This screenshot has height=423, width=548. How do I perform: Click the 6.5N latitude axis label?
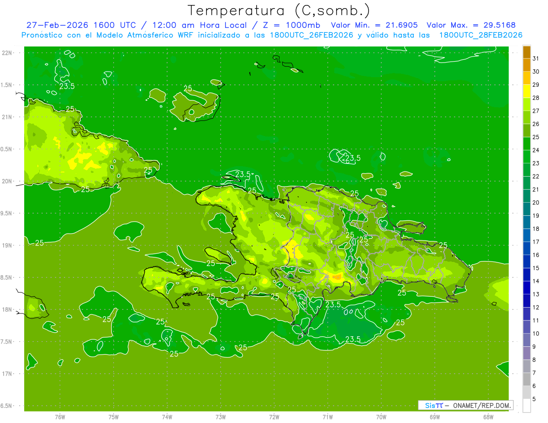7,406
